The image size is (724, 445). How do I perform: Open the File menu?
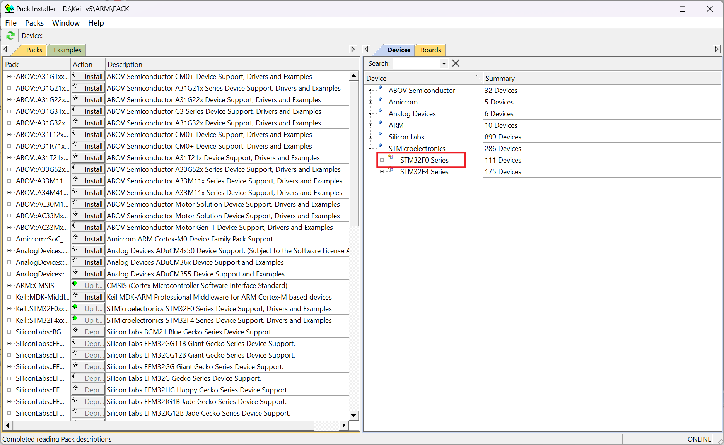pos(11,23)
